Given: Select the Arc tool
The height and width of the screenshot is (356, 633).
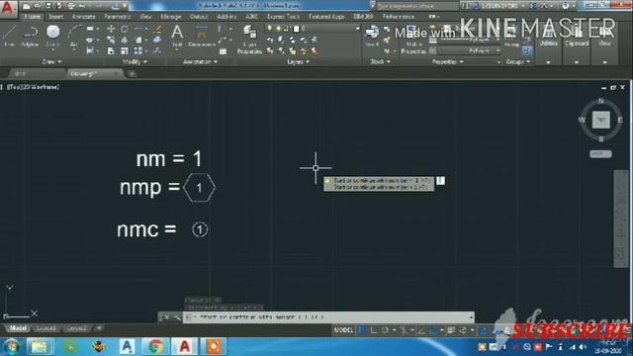Looking at the screenshot, I should [74, 37].
